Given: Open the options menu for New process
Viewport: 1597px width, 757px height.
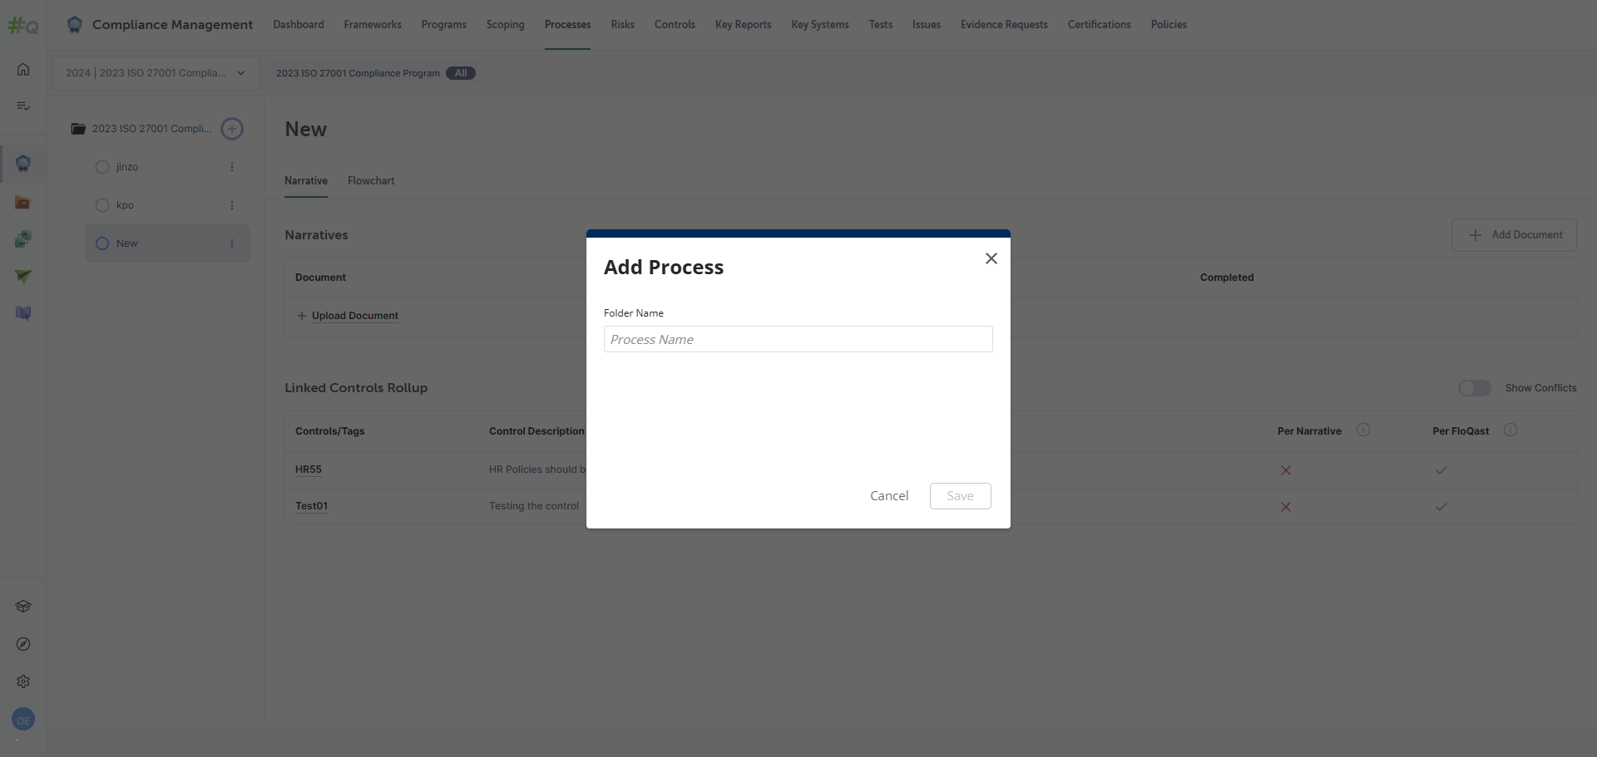Looking at the screenshot, I should [232, 243].
